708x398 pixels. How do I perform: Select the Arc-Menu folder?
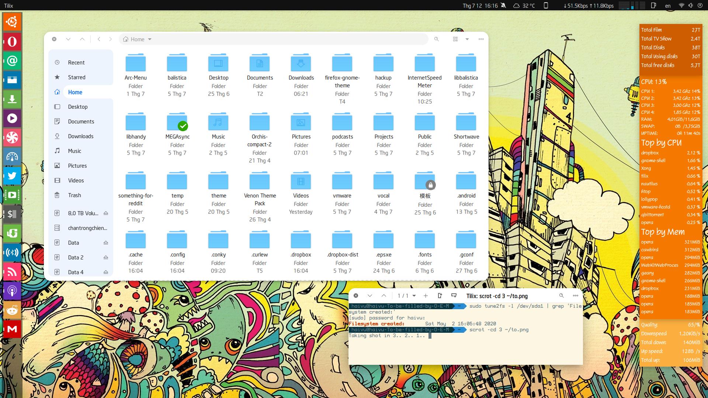136,75
